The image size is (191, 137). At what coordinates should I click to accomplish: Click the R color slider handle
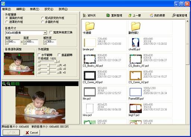pos(49,65)
